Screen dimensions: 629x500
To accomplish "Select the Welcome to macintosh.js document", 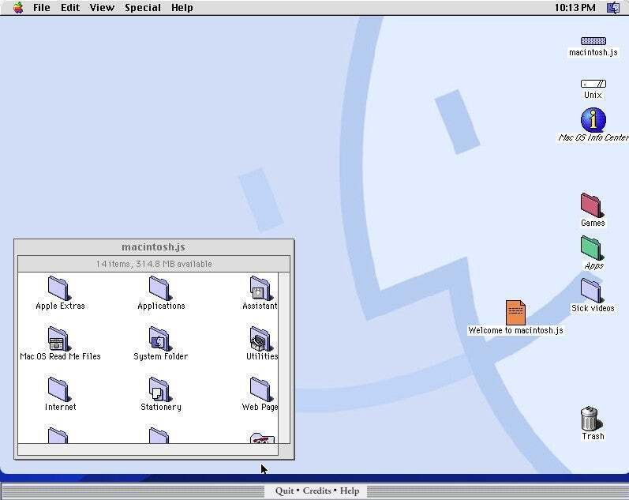I will (x=515, y=313).
